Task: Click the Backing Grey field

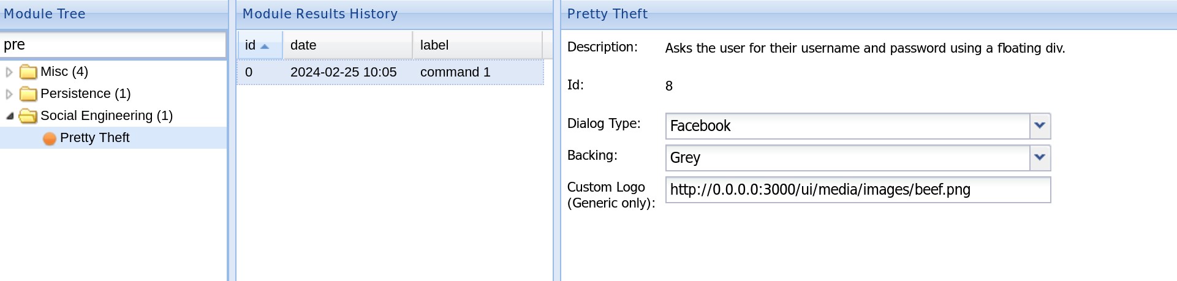Action: pyautogui.click(x=847, y=157)
